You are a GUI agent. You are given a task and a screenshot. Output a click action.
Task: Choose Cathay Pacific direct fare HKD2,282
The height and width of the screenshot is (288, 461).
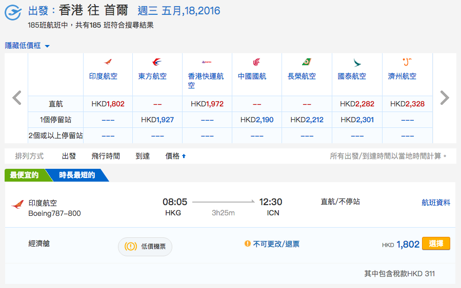point(357,104)
